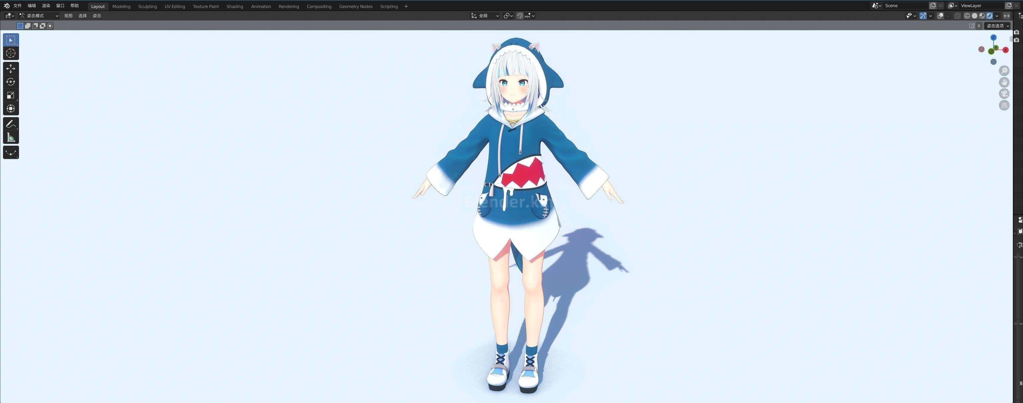Toggle X-axis mirror for pose

click(x=979, y=26)
